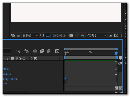Click the value 46.8
130x97 pixels.
[x=6, y=69]
